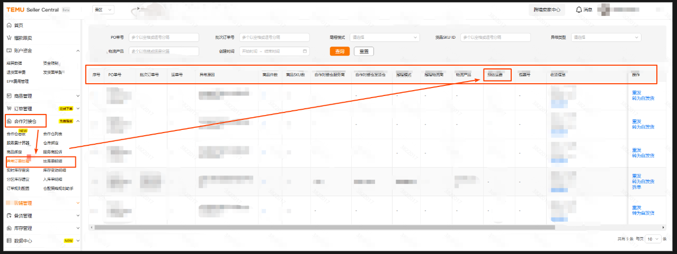Open the 首页 home icon in sidebar
Viewport: 677px width, 254px height.
coord(9,25)
